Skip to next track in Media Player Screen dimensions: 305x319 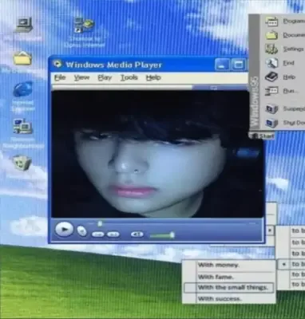coord(113,234)
